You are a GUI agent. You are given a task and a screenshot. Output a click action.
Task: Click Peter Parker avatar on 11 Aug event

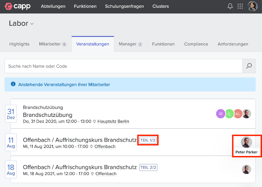(246, 142)
